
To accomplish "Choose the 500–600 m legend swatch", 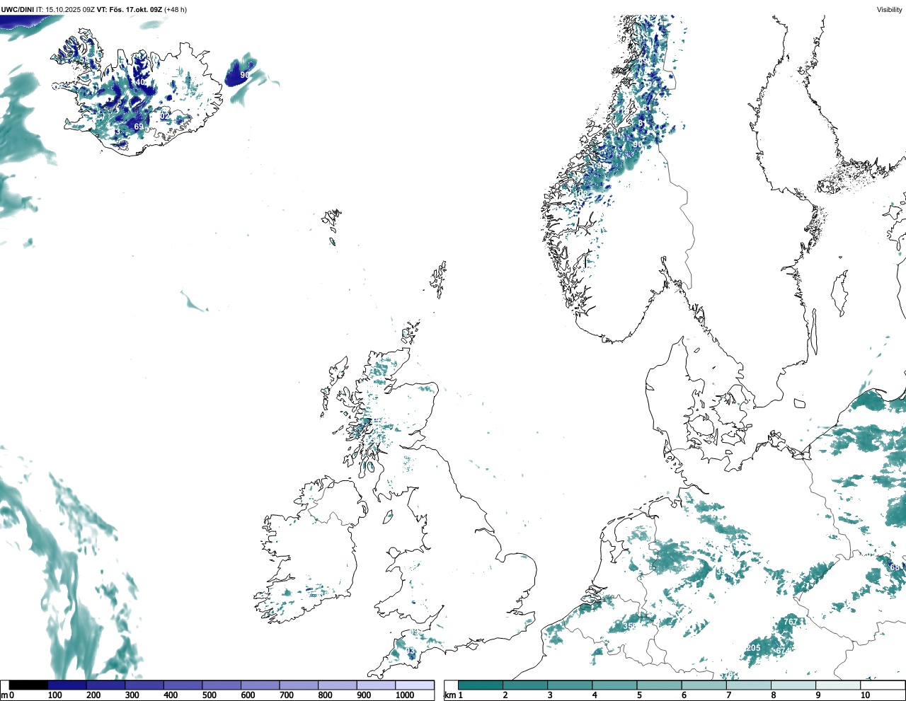I will pos(222,685).
